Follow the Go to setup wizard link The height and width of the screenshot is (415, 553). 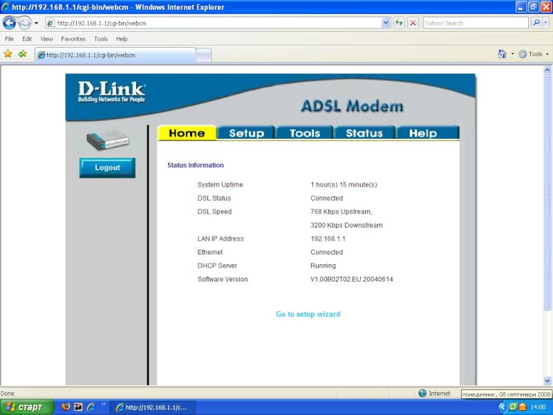click(308, 314)
